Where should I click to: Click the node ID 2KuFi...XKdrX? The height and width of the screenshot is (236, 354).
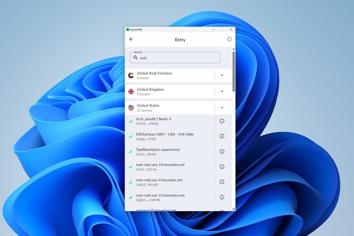coord(146,154)
